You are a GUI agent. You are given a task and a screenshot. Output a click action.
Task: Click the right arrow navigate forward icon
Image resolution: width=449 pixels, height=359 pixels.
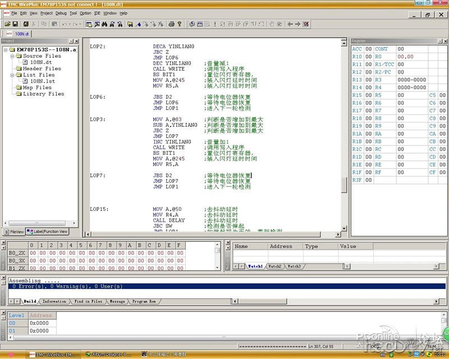coord(298,24)
